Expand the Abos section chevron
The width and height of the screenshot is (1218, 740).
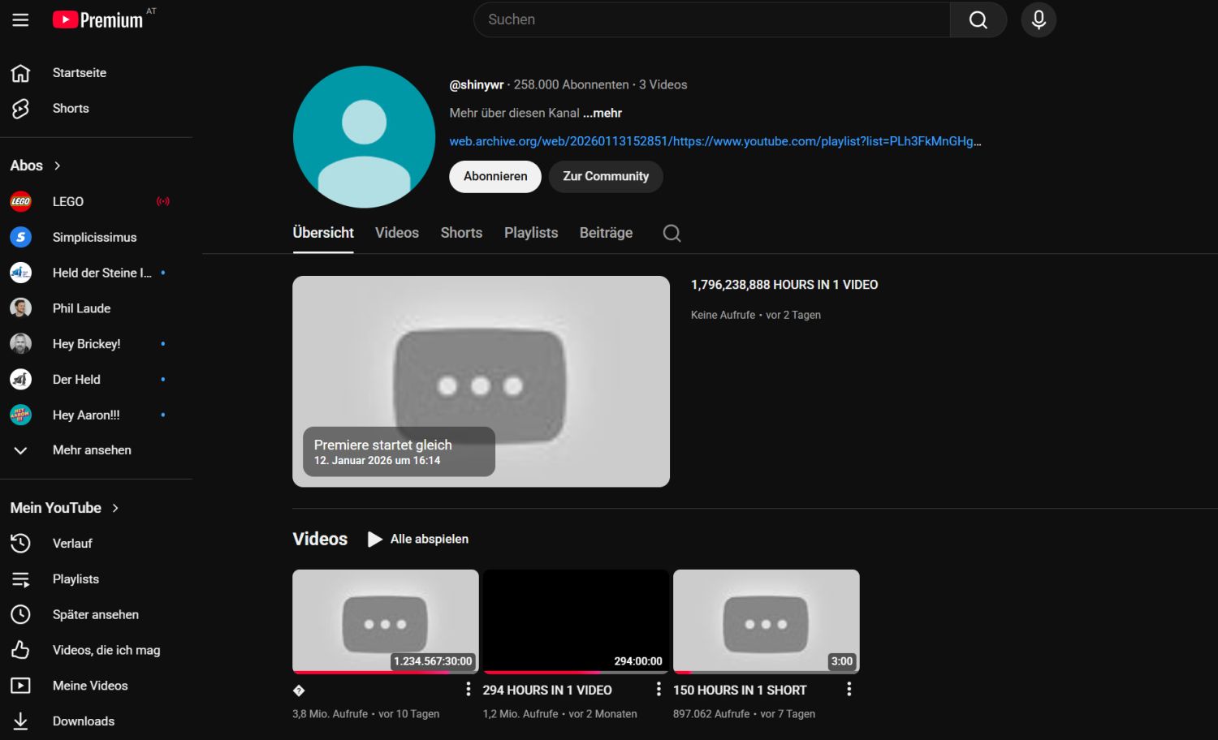pyautogui.click(x=57, y=166)
